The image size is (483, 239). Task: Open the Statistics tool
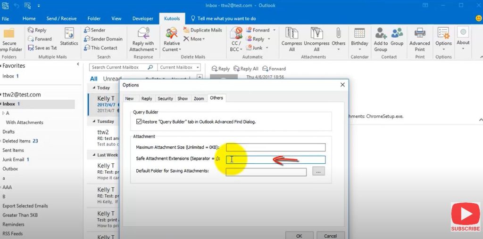pyautogui.click(x=69, y=37)
